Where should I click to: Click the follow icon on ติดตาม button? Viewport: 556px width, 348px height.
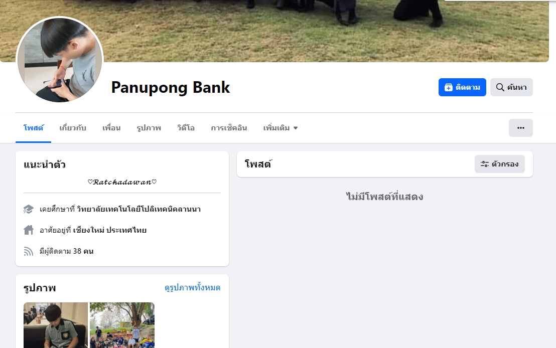coord(449,88)
